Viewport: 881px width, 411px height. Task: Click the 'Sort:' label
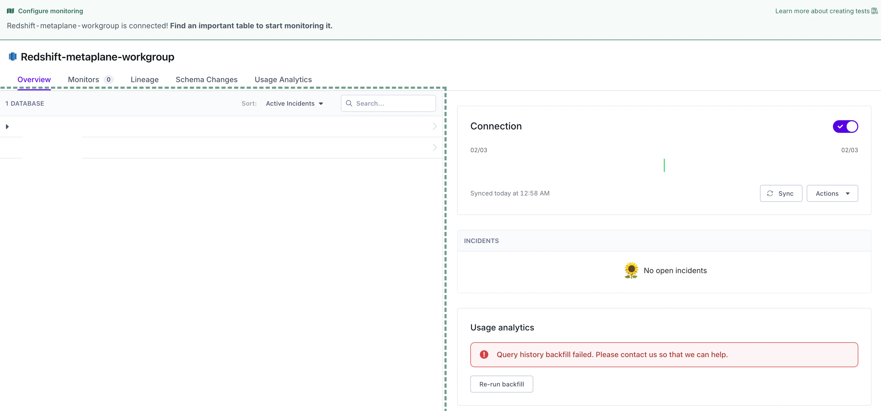click(249, 104)
